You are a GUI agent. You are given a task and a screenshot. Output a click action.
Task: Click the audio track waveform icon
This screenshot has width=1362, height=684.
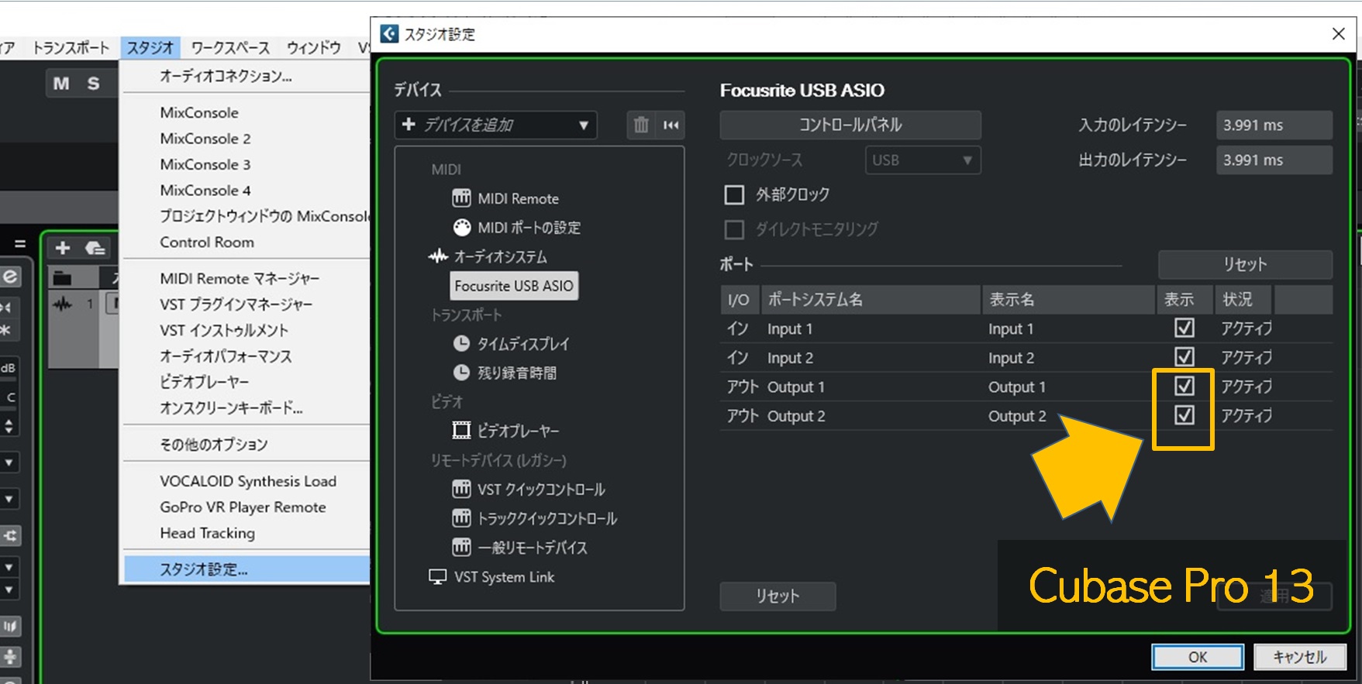click(x=62, y=304)
